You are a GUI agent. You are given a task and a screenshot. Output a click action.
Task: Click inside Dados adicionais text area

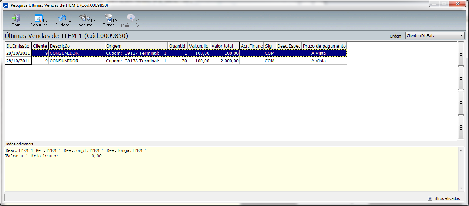231,169
